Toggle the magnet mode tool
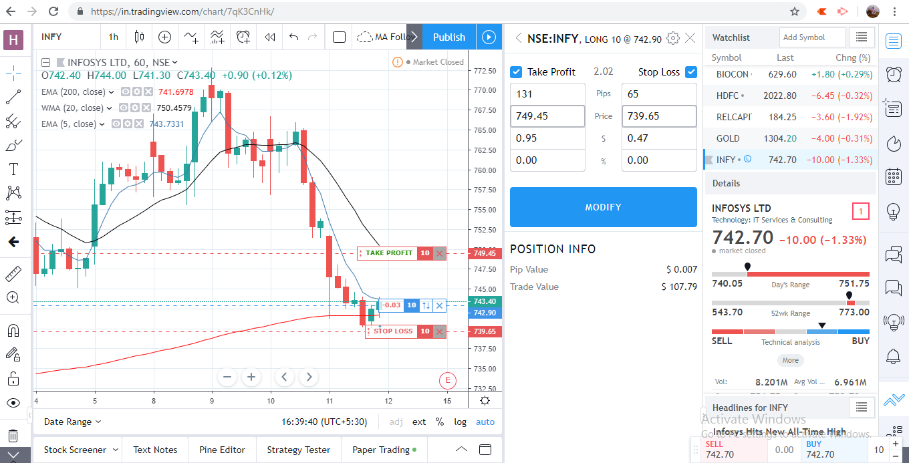The width and height of the screenshot is (909, 463). click(x=13, y=330)
